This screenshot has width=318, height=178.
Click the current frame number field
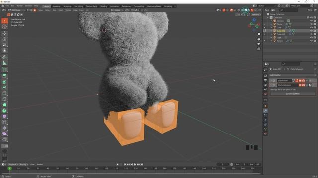click(x=223, y=164)
